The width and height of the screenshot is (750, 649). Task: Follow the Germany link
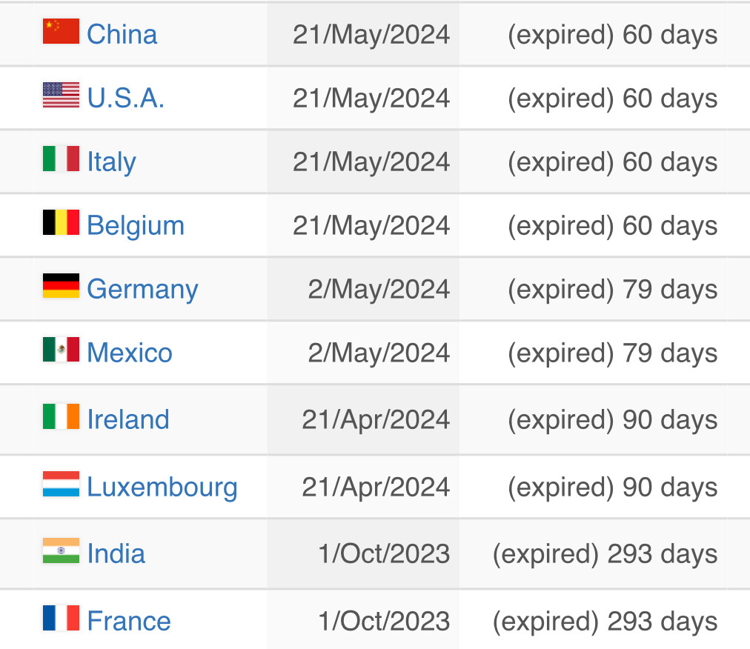pos(142,290)
